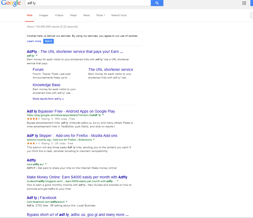This screenshot has height=218, width=253.
Task: Open Bypass short url of adf.ly result
Action: tap(77, 215)
